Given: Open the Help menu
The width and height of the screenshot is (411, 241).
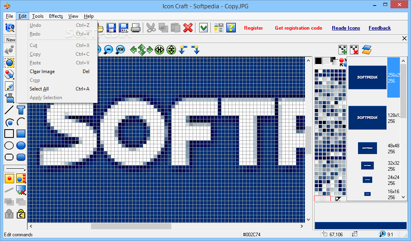Looking at the screenshot, I should [x=89, y=16].
